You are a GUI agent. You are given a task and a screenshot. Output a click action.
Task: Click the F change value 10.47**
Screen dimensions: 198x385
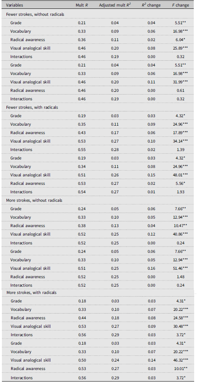point(181,226)
